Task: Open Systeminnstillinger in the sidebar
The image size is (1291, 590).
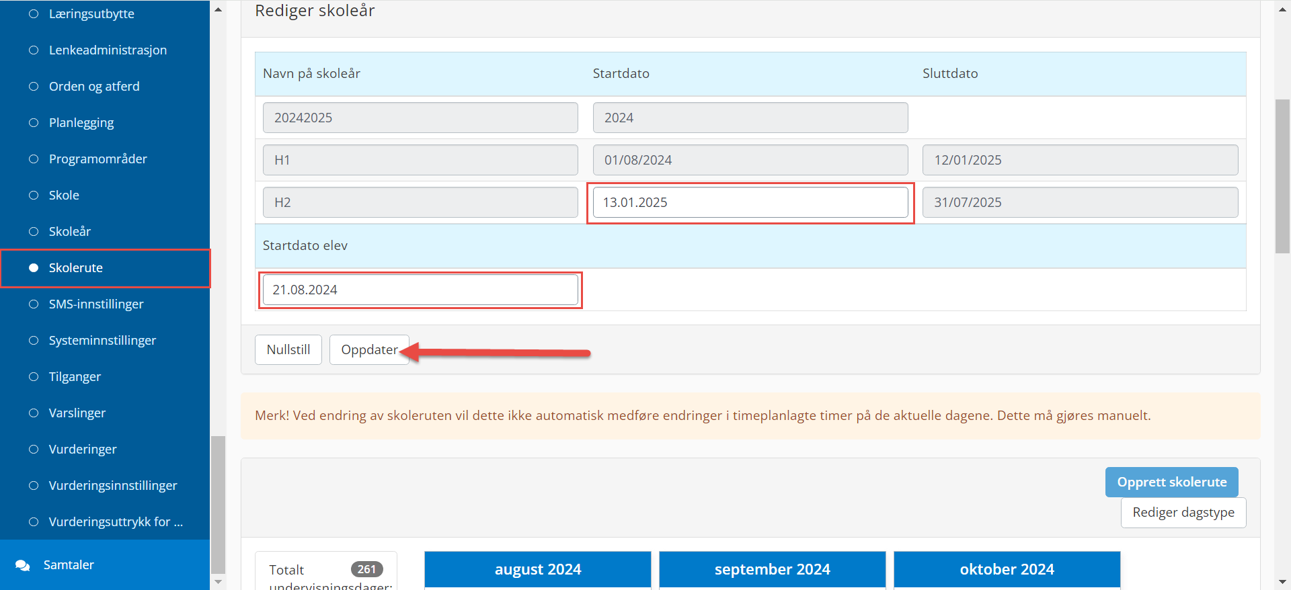Action: click(102, 340)
